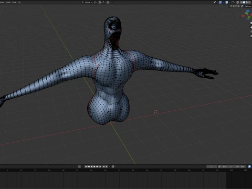Toggle use preview range clock icon
Screen dimensions: 252x189
[x=219, y=166]
